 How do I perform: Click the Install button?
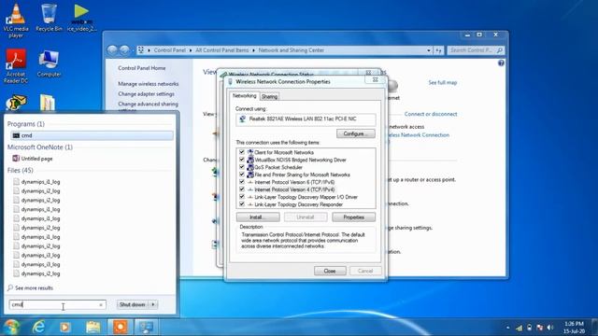point(258,217)
